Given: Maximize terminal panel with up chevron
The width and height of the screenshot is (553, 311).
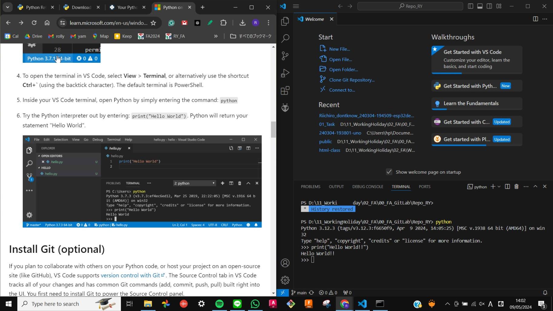Looking at the screenshot, I should pyautogui.click(x=535, y=186).
